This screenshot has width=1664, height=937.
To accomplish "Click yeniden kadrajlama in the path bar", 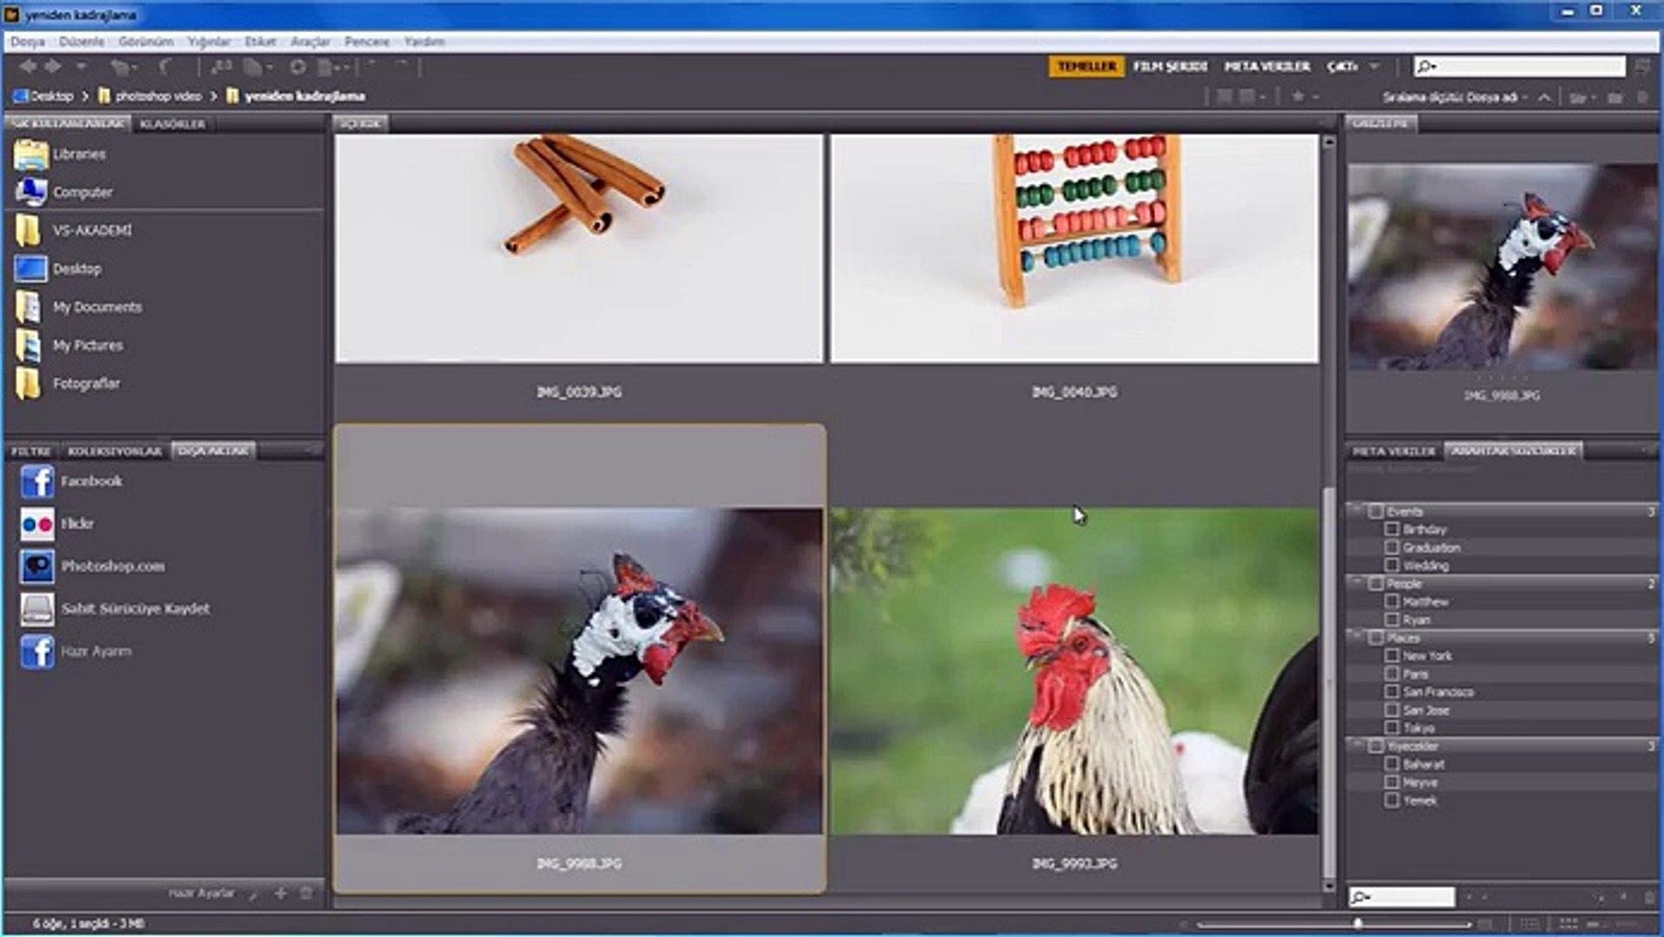I will pyautogui.click(x=305, y=96).
